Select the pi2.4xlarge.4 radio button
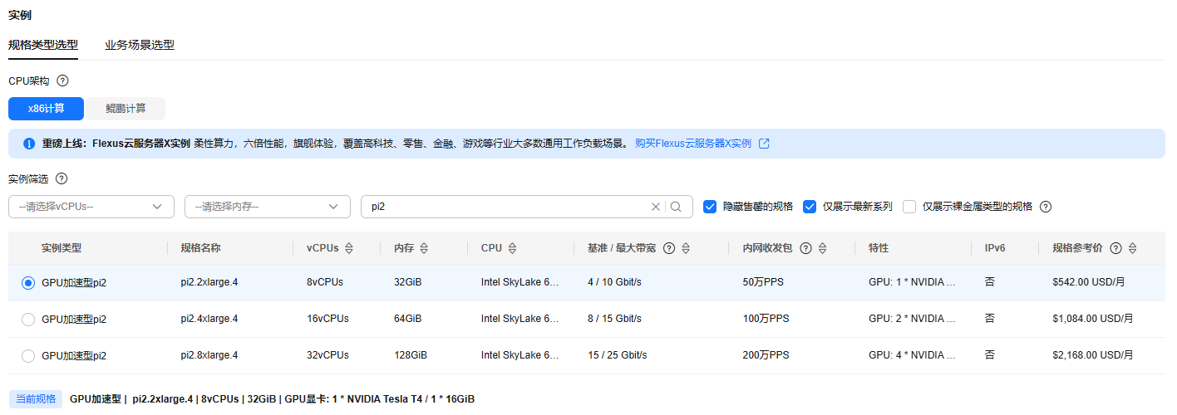Viewport: 1177px width, 415px height. pyautogui.click(x=28, y=320)
